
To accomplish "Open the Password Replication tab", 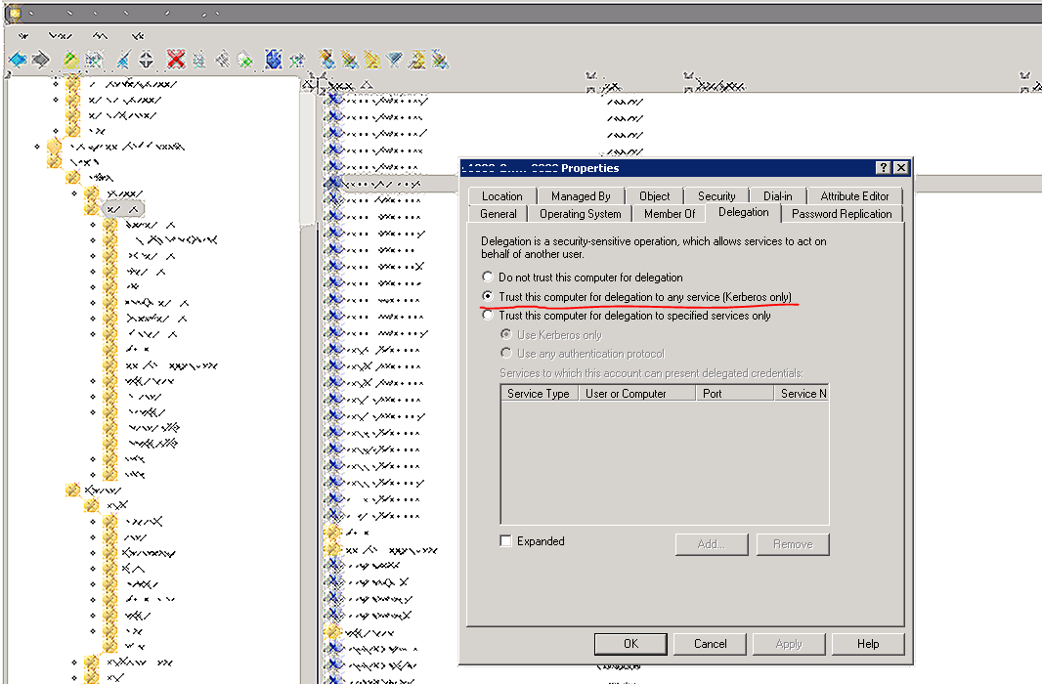I will pos(842,214).
